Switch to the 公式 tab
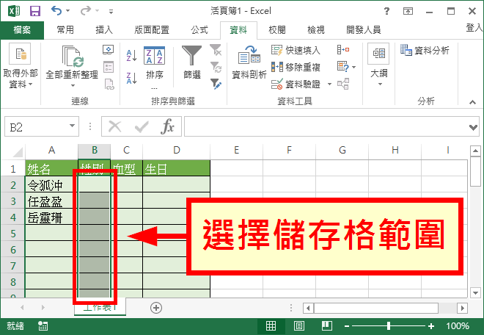The height and width of the screenshot is (335, 484). [199, 30]
